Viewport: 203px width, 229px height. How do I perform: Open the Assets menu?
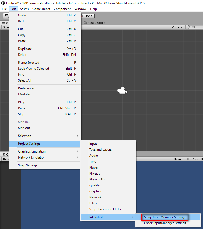tap(24, 9)
